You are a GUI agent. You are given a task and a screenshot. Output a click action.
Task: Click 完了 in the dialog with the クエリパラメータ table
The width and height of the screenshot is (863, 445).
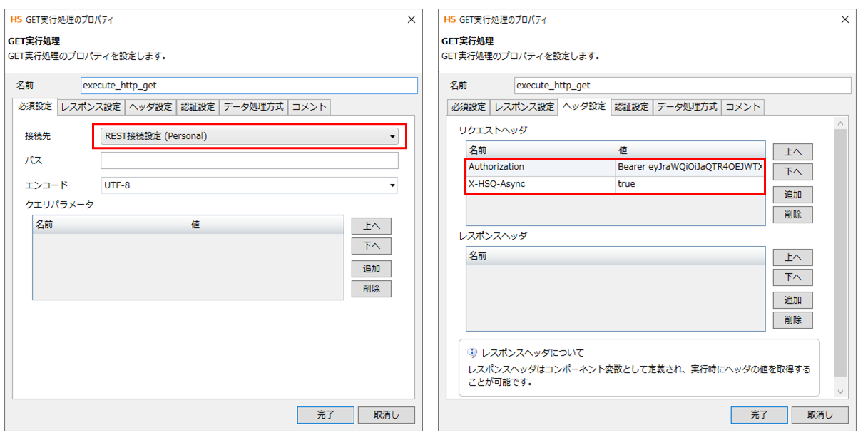tap(325, 415)
